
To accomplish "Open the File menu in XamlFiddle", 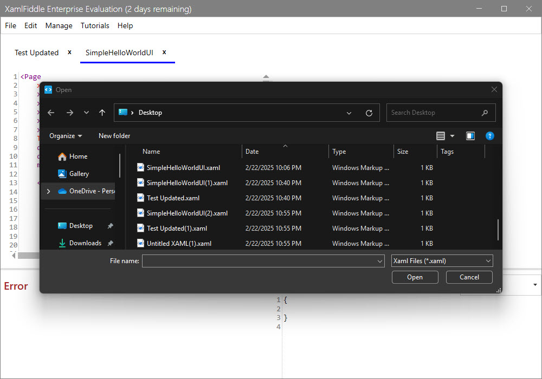I will click(10, 25).
